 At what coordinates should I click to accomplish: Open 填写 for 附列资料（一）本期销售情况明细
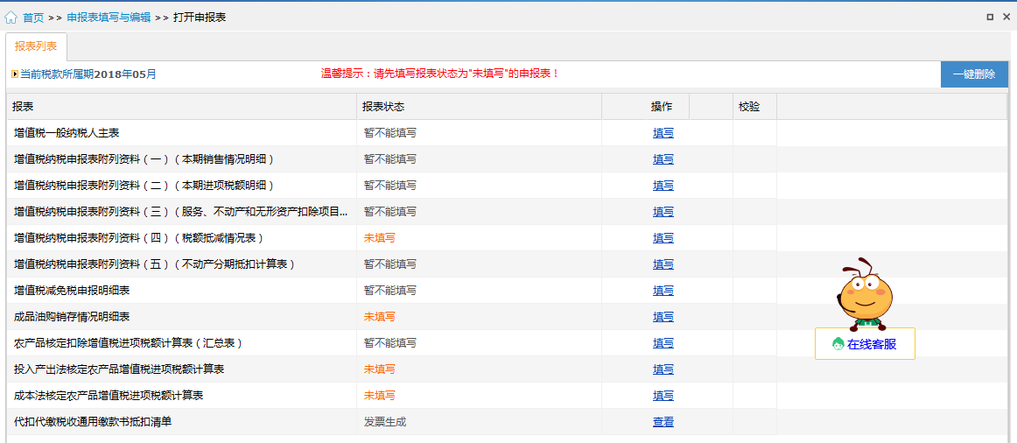pos(663,159)
